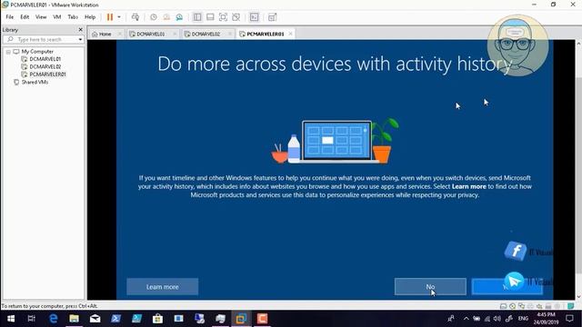Toggle the thumbnail bar view icon
This screenshot has height=327, width=582.
click(x=210, y=17)
